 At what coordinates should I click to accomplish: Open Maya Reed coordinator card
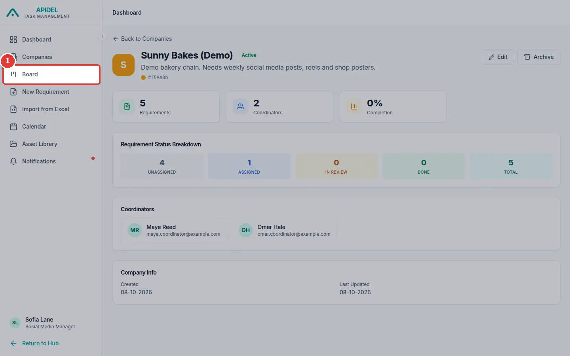pos(174,230)
